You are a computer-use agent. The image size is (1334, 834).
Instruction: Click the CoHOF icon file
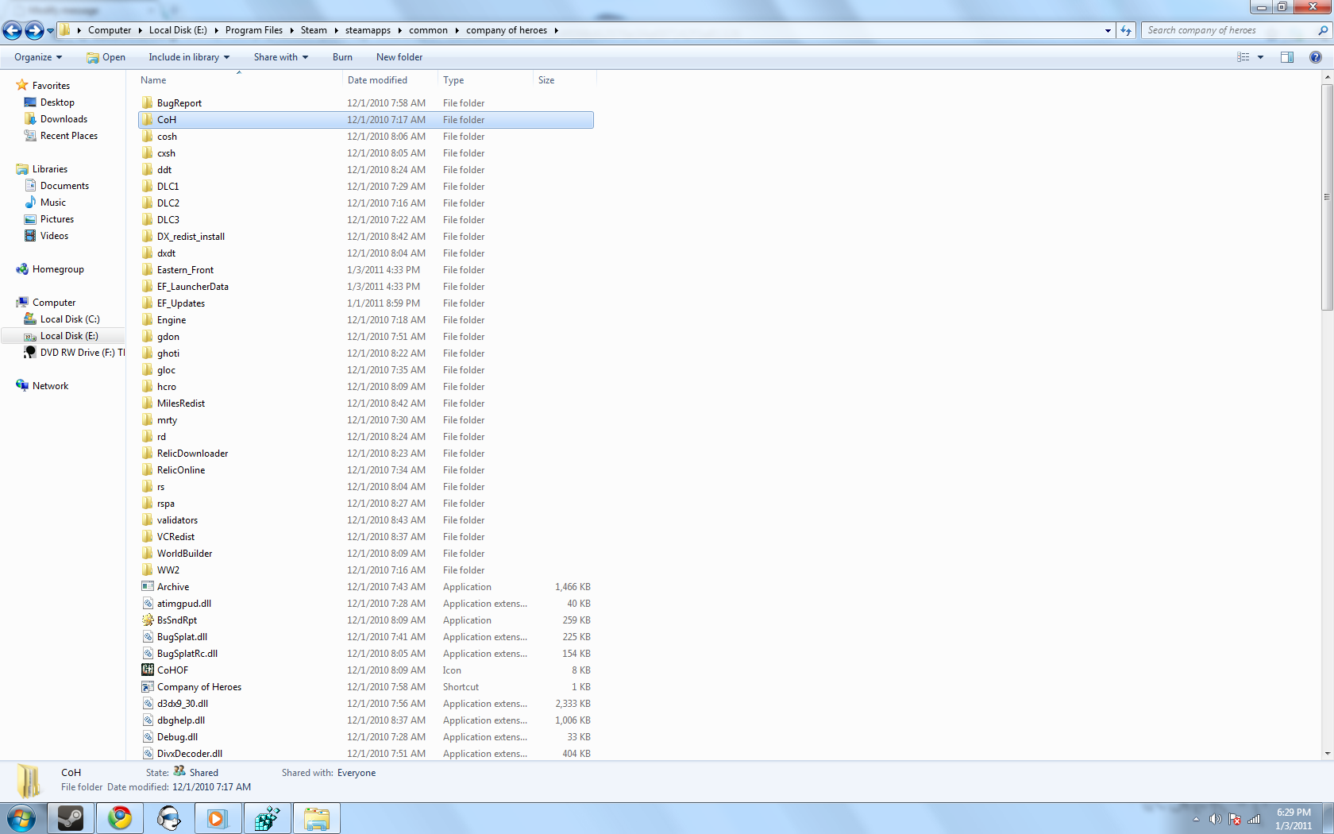pos(148,670)
